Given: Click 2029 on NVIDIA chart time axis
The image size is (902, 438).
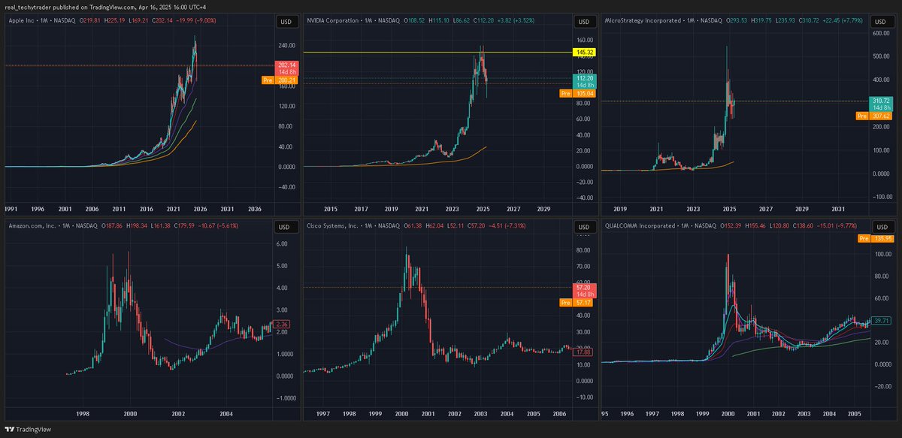Looking at the screenshot, I should tap(543, 208).
